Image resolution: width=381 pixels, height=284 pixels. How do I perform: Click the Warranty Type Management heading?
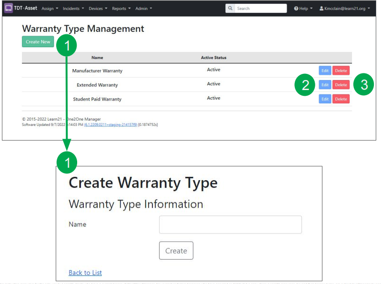[83, 29]
